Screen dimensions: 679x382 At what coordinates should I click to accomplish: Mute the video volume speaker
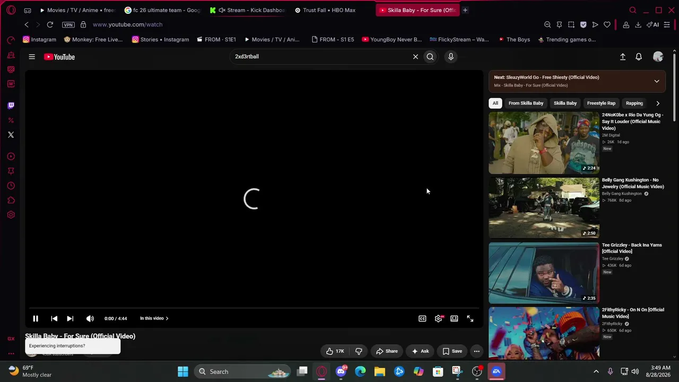90,318
